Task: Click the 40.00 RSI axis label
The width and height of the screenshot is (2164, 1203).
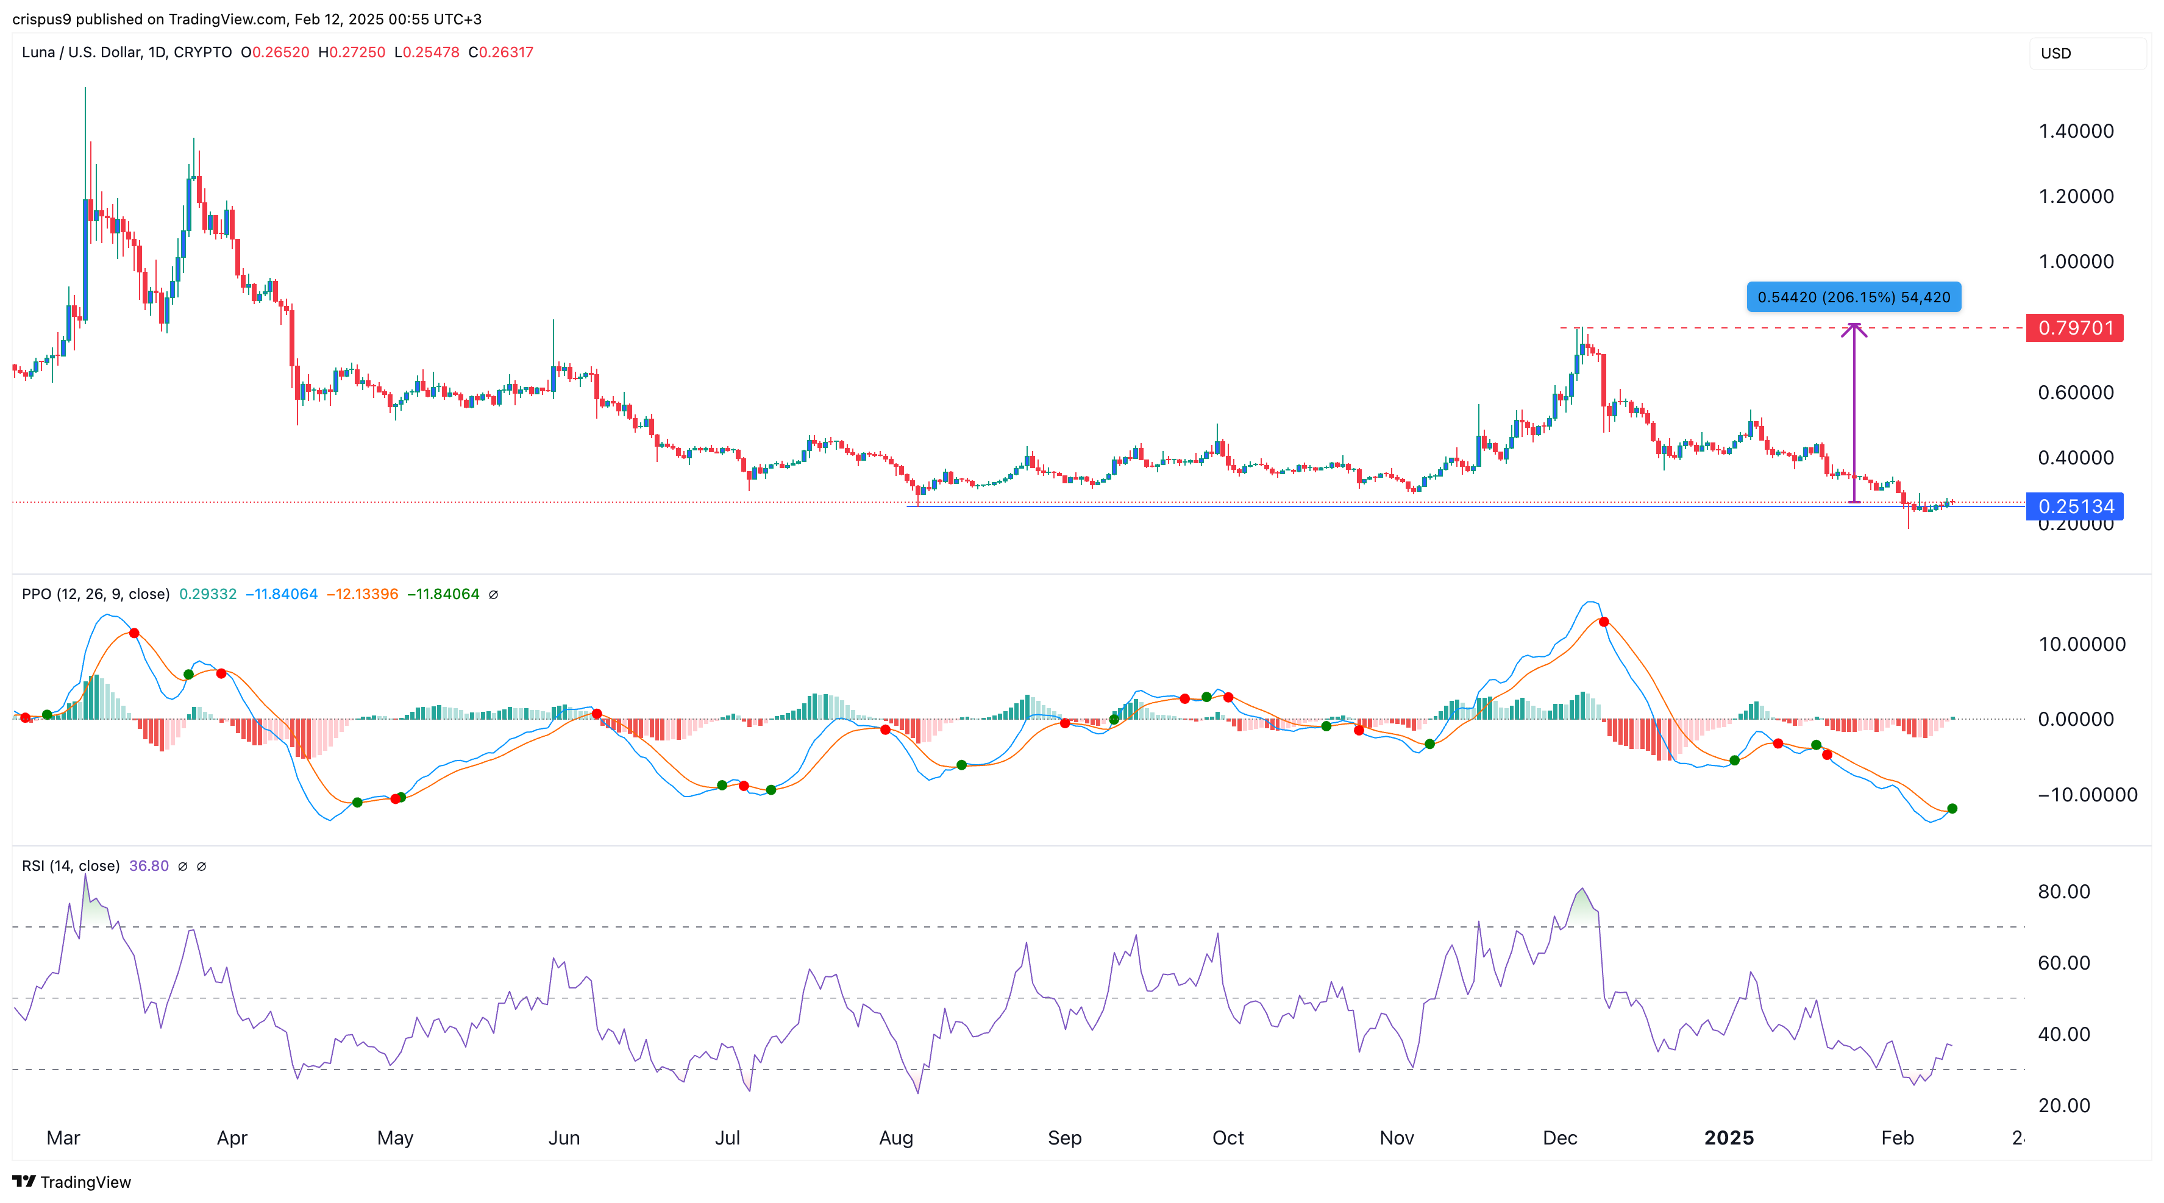Action: 2064,1035
